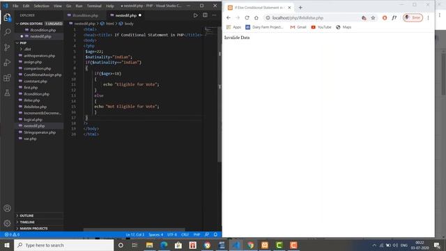Open the Accounts icon in the activity bar
Viewport: 446px width, 251px height.
[x=7, y=208]
